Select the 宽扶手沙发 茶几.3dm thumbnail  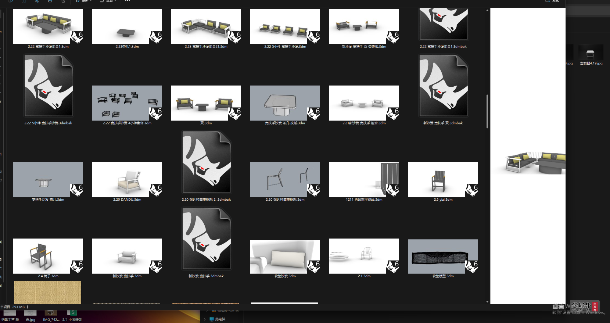pyautogui.click(x=48, y=180)
